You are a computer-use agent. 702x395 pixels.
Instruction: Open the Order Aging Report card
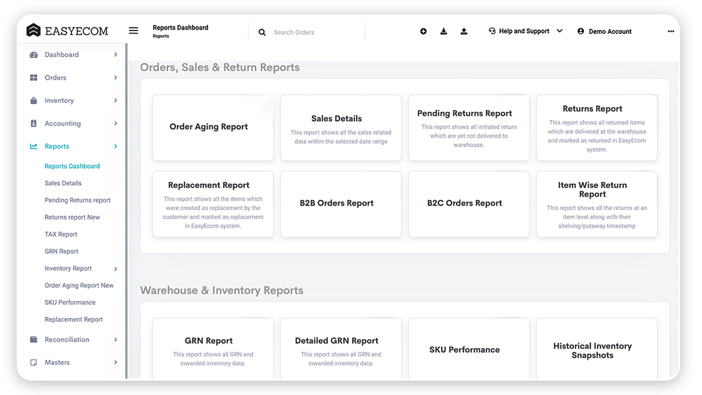[x=213, y=126]
